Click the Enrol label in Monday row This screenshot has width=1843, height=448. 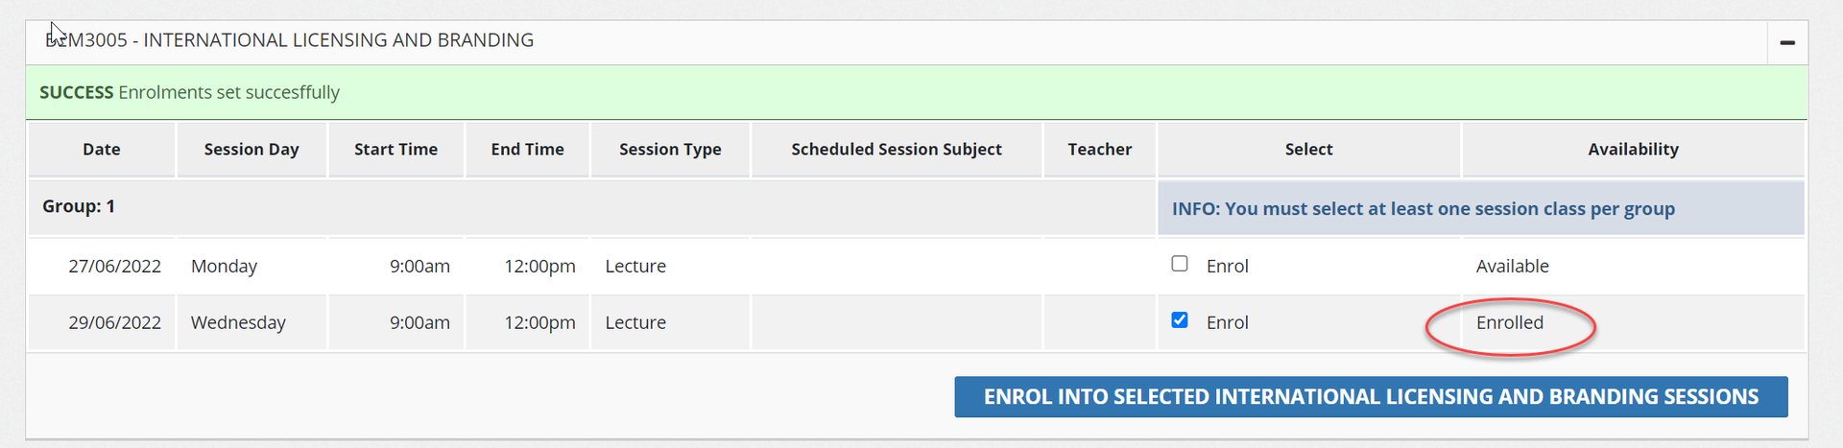1227,267
